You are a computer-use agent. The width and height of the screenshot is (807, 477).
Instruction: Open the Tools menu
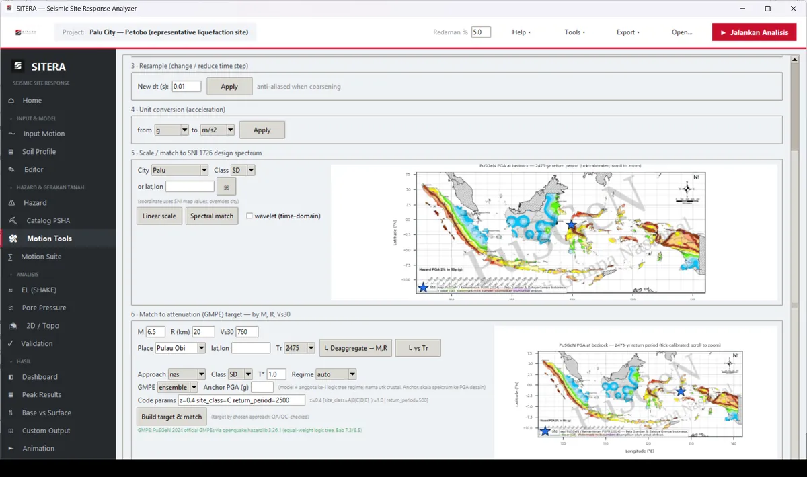pos(574,32)
